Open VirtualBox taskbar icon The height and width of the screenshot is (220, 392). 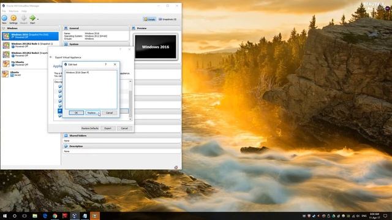coord(75,216)
